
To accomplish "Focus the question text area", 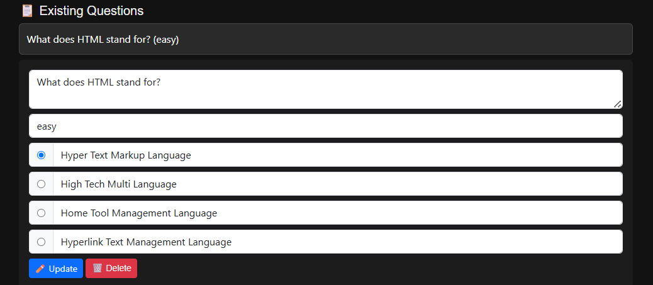I will click(326, 89).
